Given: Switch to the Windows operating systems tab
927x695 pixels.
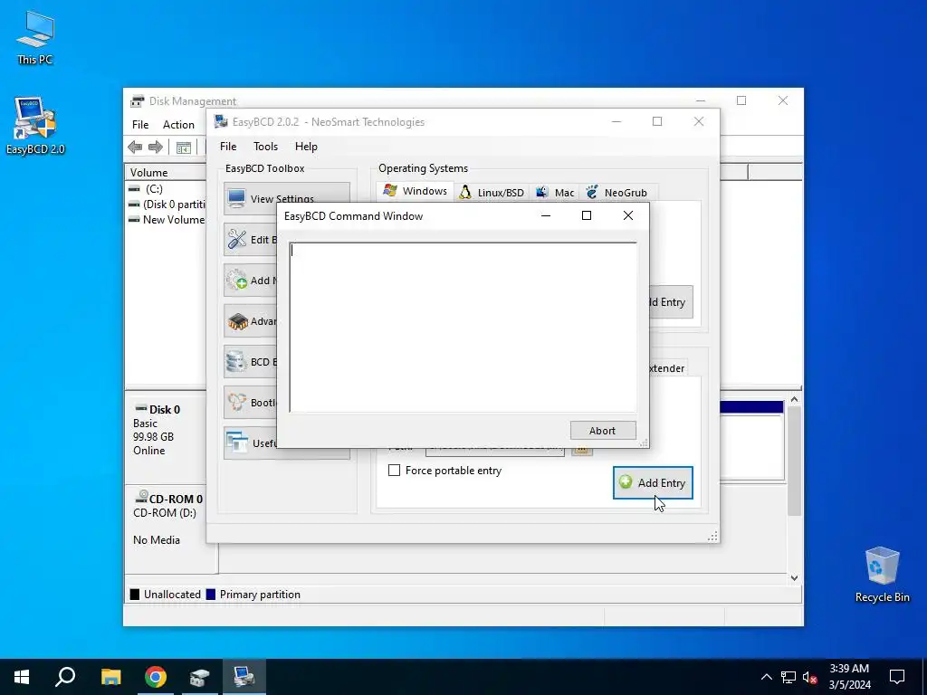Looking at the screenshot, I should (x=415, y=191).
